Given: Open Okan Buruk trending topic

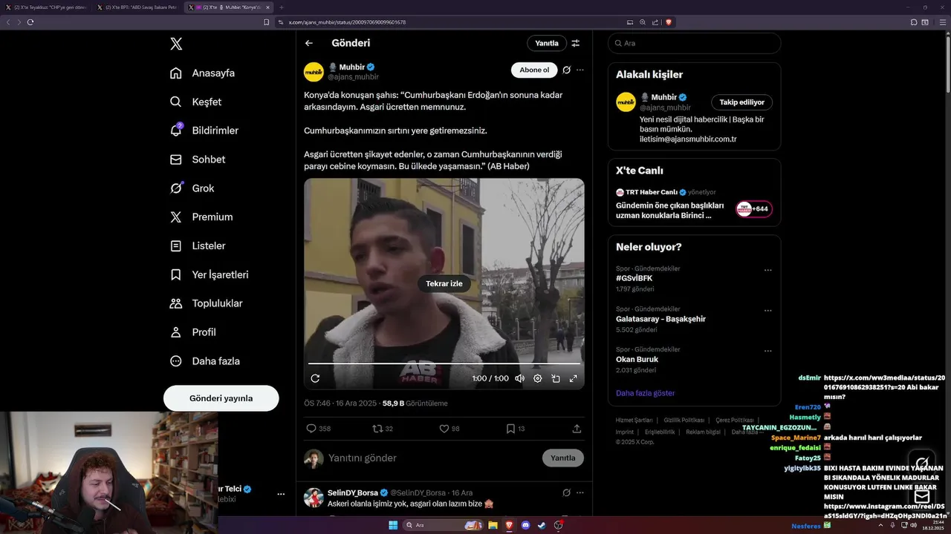Looking at the screenshot, I should click(637, 359).
